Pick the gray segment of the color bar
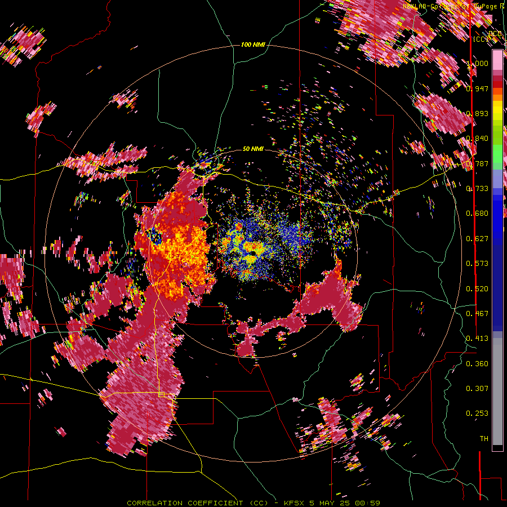 (497, 394)
